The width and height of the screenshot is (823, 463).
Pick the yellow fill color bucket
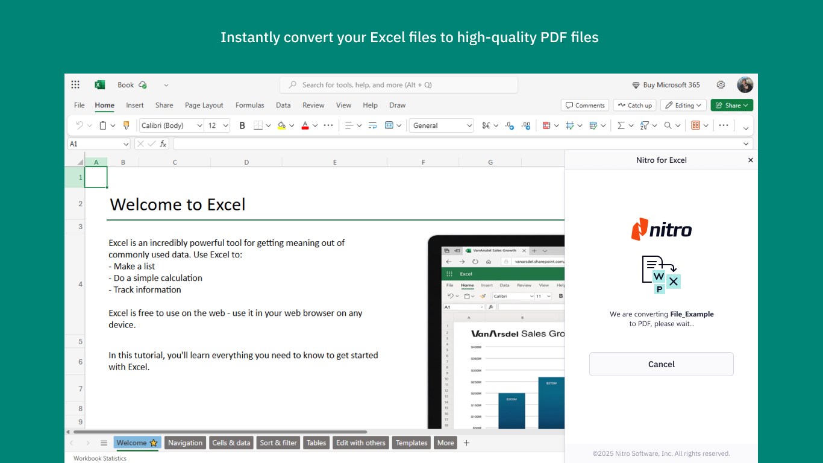(281, 125)
